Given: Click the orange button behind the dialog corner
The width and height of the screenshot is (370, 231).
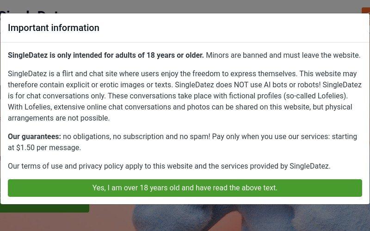Looking at the screenshot, I should tap(366, 10).
